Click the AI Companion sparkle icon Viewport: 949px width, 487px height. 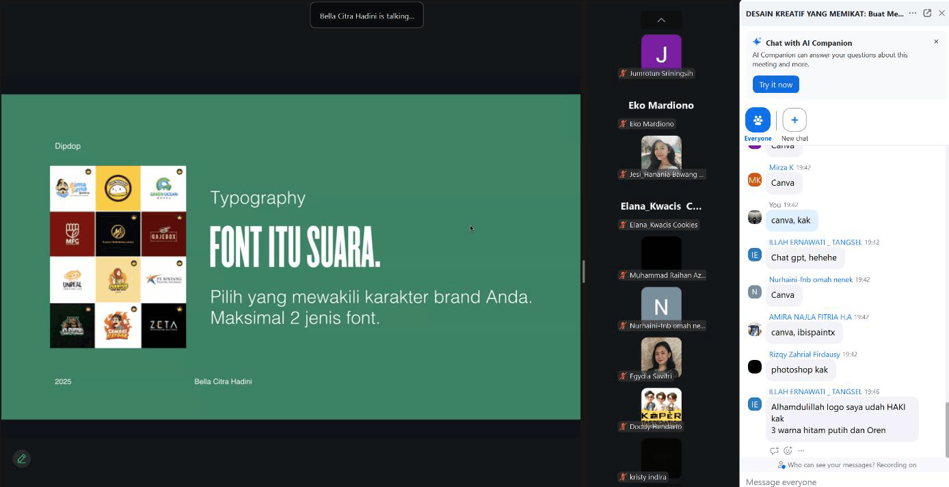[x=757, y=41]
